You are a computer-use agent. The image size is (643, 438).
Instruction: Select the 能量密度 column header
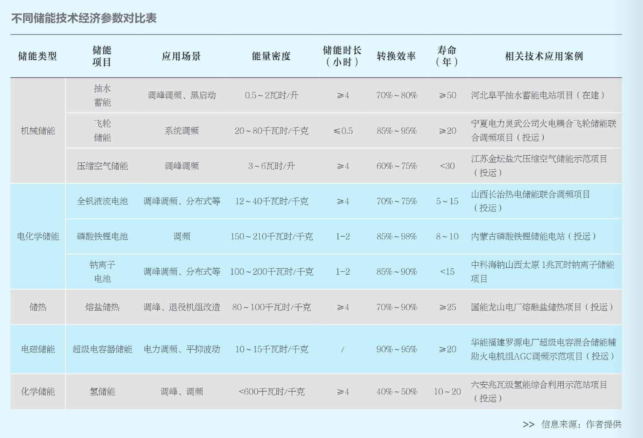(271, 56)
